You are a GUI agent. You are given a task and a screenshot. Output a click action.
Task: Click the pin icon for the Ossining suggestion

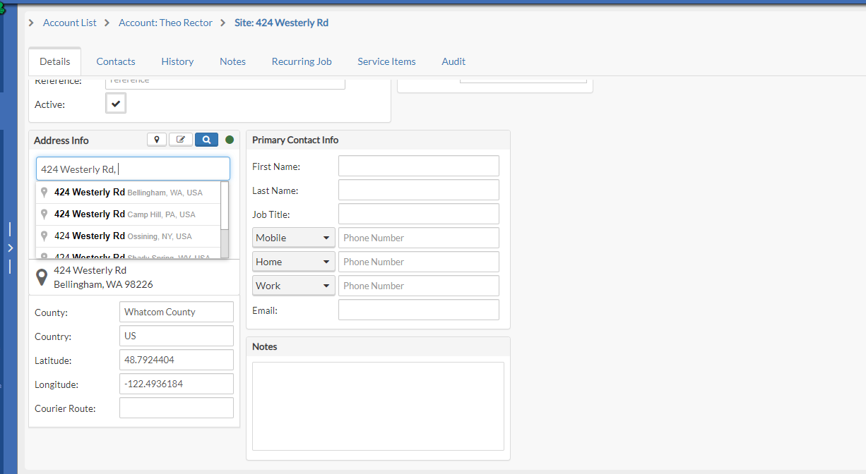pos(43,236)
